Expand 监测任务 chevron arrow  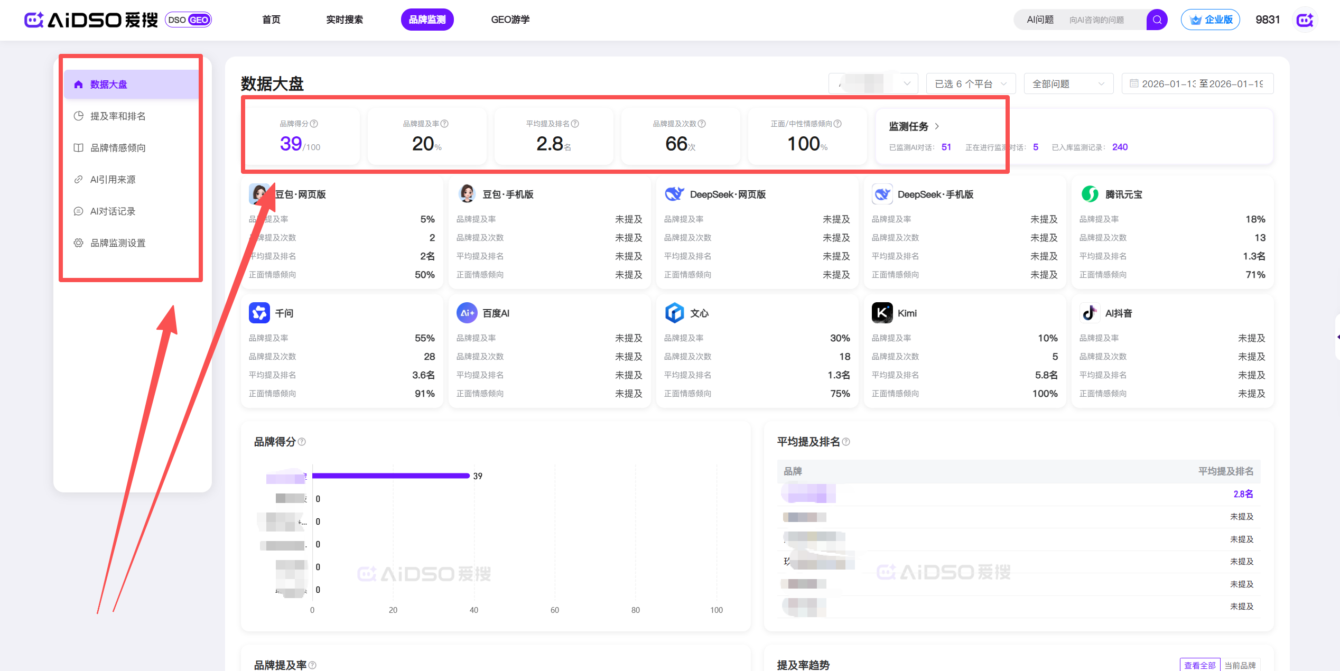click(937, 126)
